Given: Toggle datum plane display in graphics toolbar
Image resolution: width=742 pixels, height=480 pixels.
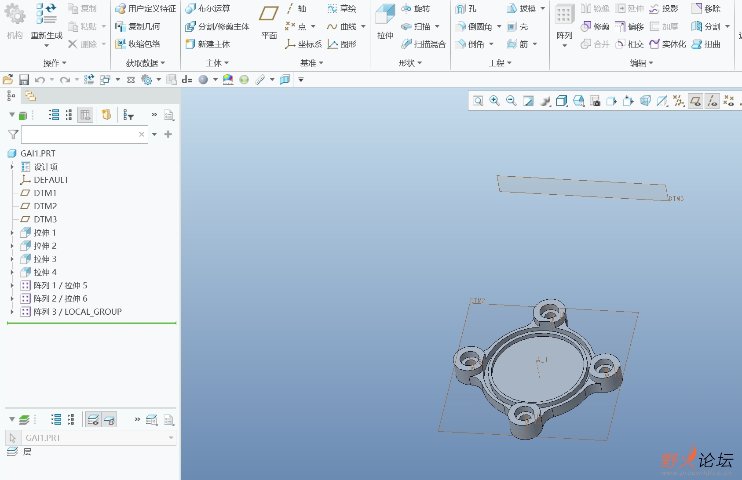Looking at the screenshot, I should (695, 101).
